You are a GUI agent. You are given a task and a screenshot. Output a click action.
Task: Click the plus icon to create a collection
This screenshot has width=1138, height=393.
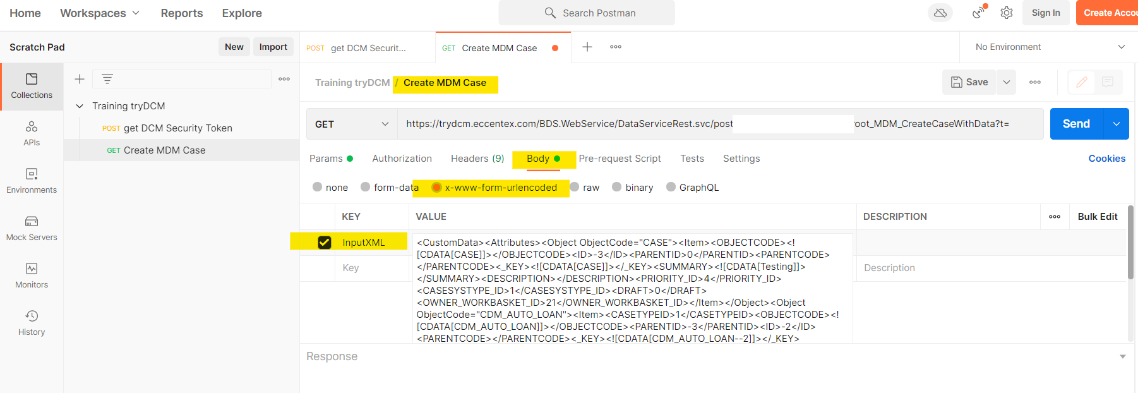click(80, 79)
